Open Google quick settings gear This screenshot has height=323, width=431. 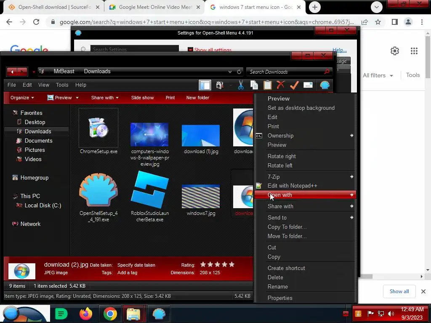point(395,51)
